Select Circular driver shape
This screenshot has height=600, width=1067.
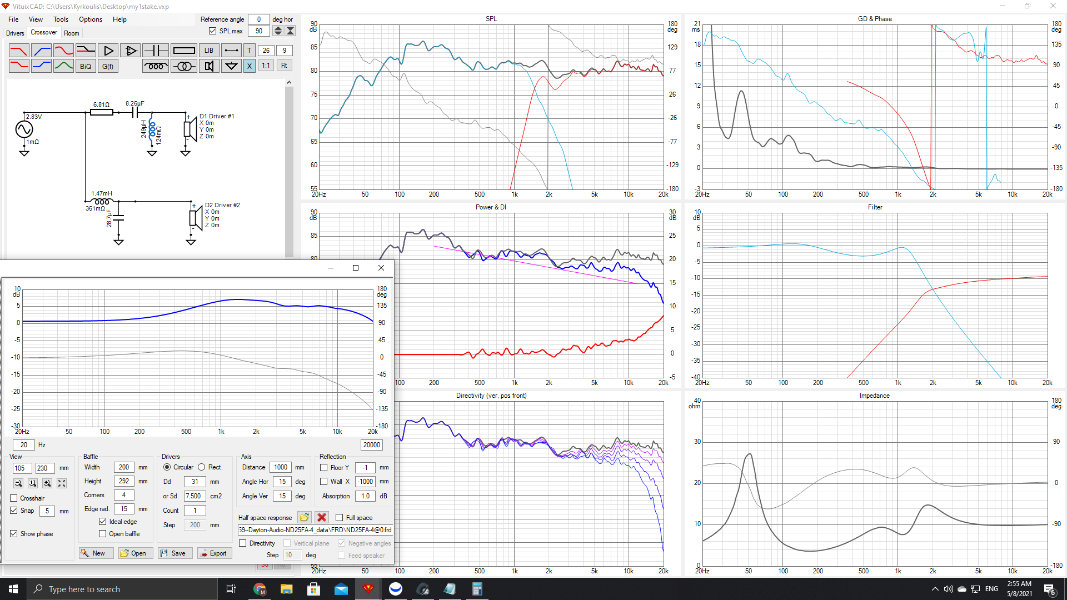[x=167, y=467]
